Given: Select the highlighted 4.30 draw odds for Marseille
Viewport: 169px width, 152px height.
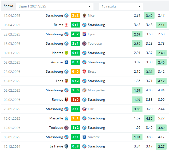Looking at the screenshot, I should [x=149, y=118].
